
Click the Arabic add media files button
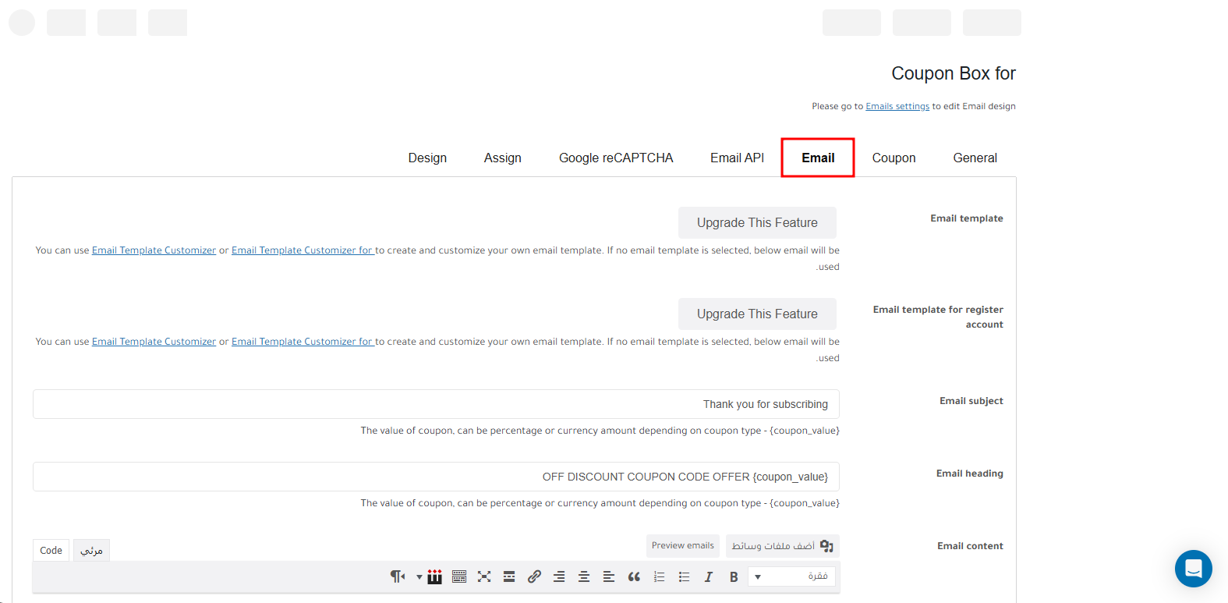[x=782, y=545]
